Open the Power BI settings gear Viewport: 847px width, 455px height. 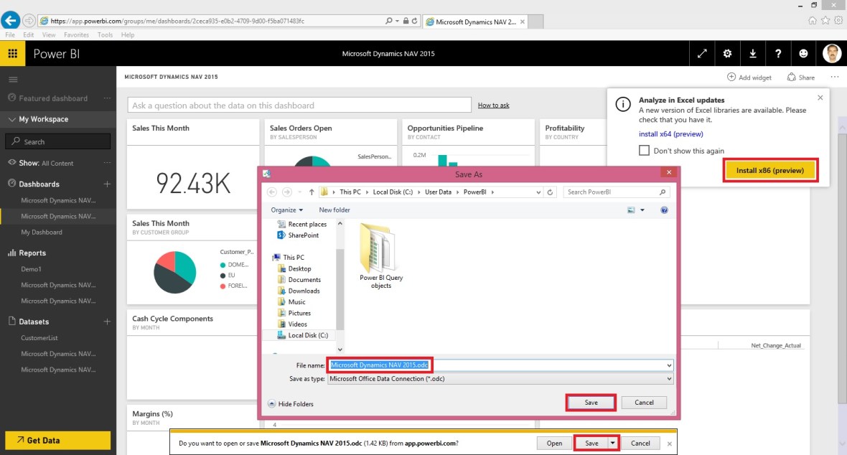point(727,52)
